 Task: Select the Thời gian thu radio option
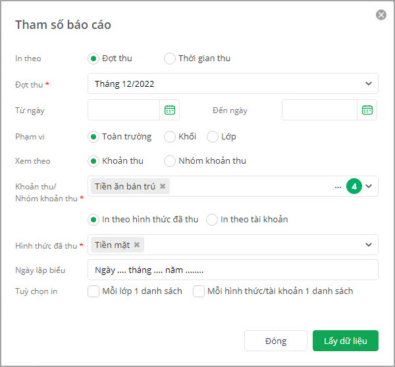(170, 59)
